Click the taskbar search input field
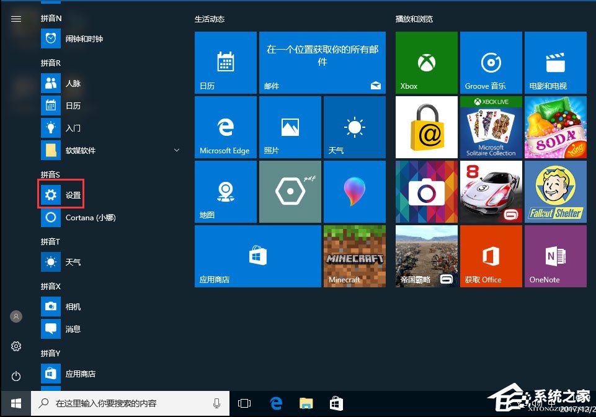The width and height of the screenshot is (596, 417). [124, 403]
